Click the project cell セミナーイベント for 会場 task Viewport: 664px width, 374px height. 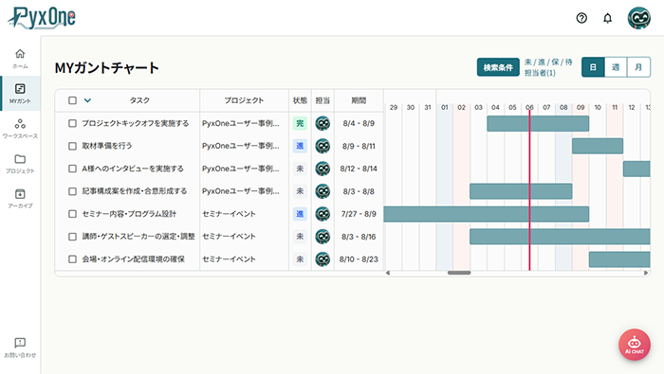tap(230, 259)
